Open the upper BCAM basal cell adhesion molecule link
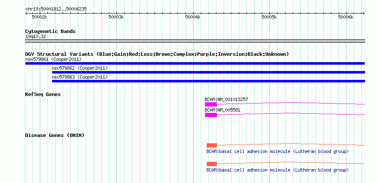The height and width of the screenshot is (183, 377). click(x=277, y=152)
